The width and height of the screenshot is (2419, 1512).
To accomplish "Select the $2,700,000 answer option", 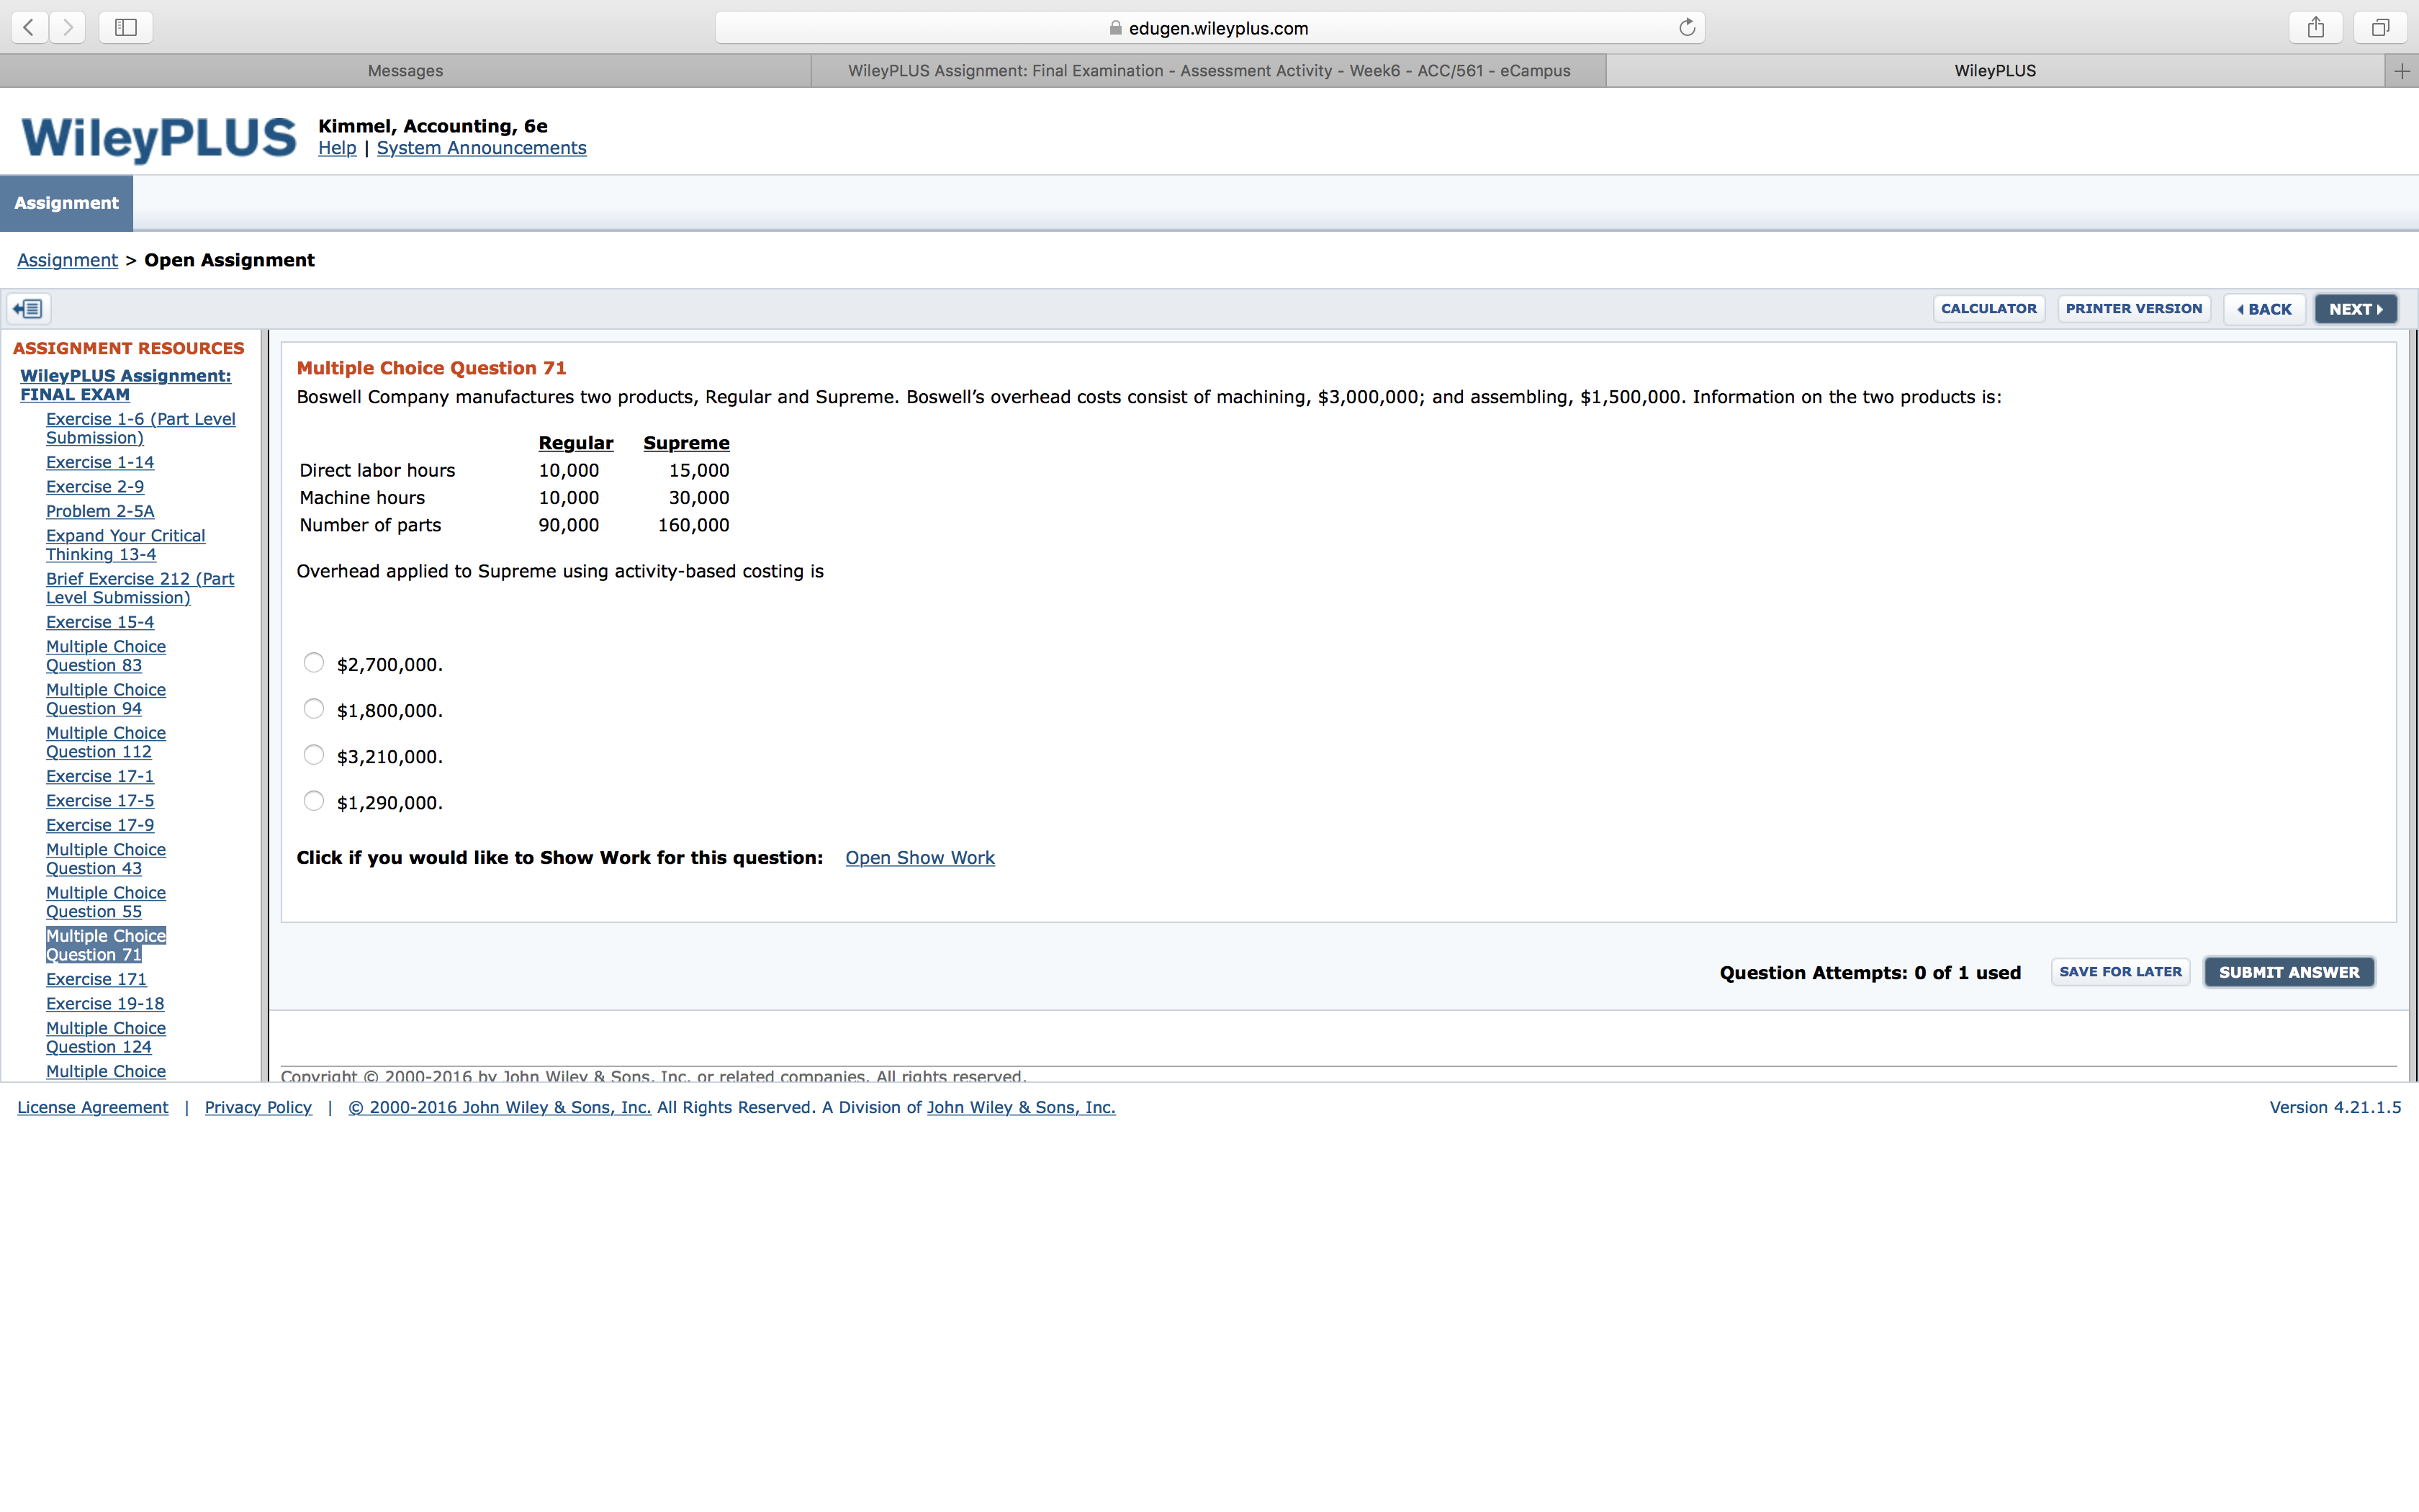I will pos(314,663).
